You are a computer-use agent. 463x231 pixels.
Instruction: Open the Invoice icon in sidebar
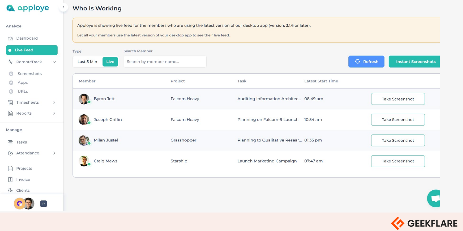click(x=10, y=180)
